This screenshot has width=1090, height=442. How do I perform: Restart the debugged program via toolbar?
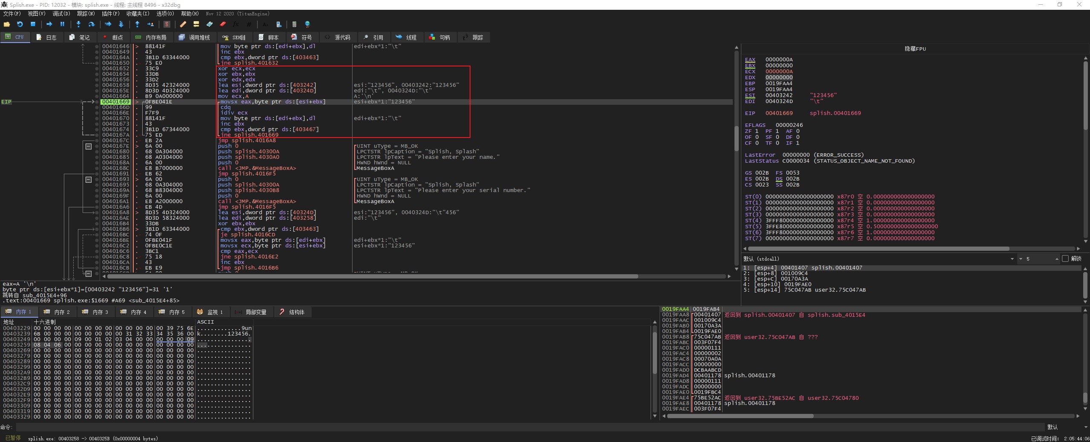(20, 24)
